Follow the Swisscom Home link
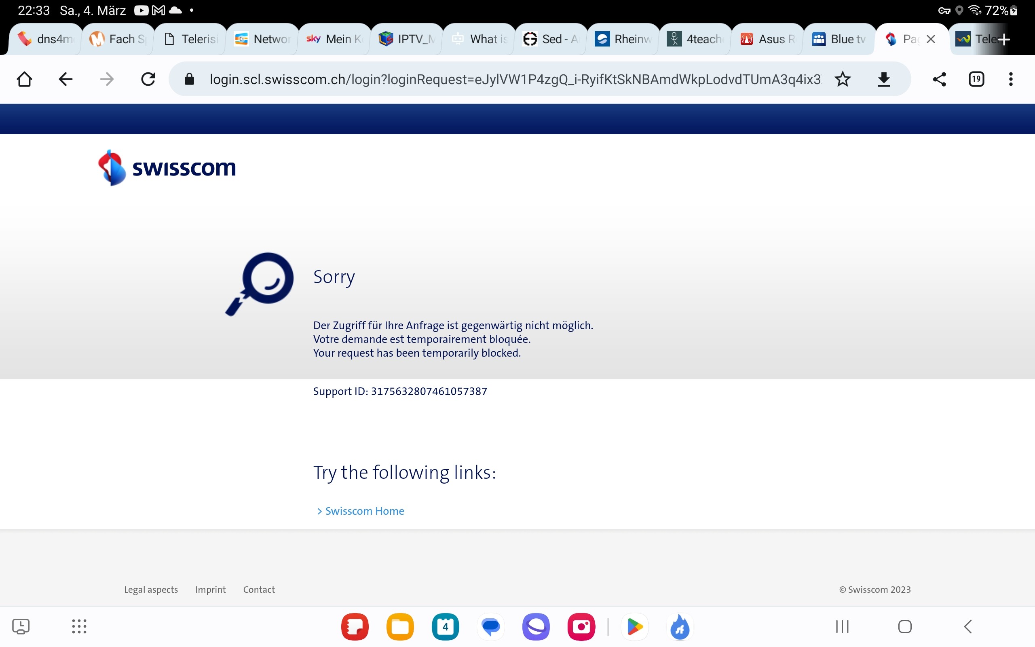Viewport: 1035px width, 647px height. pyautogui.click(x=364, y=511)
